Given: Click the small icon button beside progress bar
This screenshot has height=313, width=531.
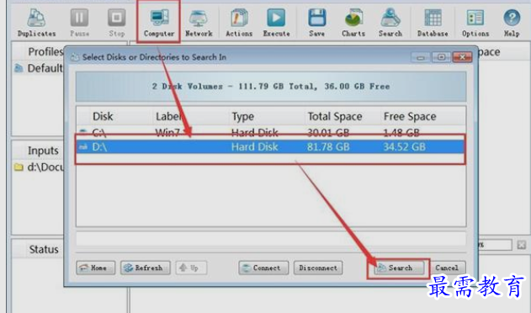Looking at the screenshot, I should click(522, 244).
